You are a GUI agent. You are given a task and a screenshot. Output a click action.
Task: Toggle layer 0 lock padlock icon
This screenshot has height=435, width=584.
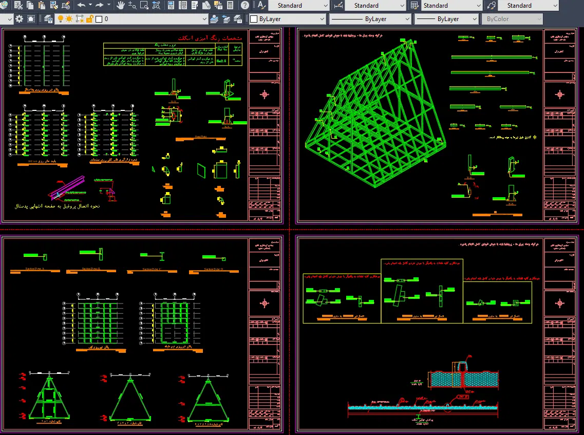[x=89, y=19]
